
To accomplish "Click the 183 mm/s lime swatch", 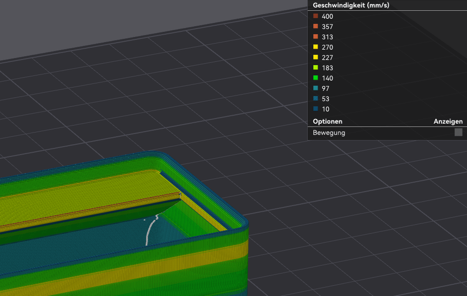I will point(316,68).
